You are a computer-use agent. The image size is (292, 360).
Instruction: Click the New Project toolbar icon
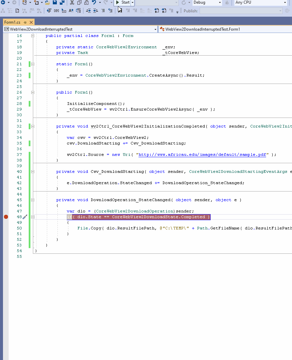(24, 2)
